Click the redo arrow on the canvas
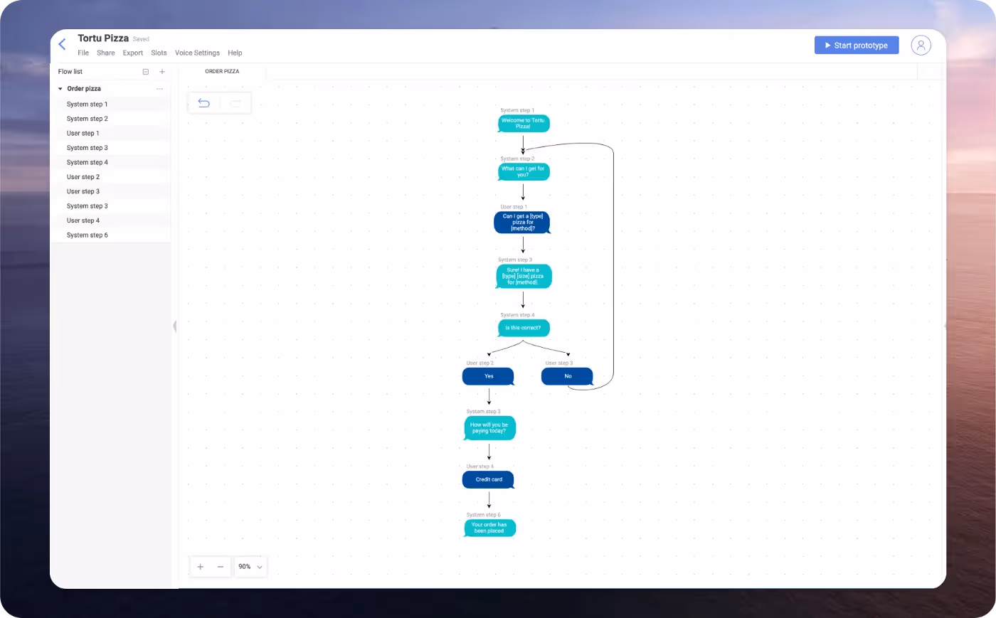Viewport: 996px width, 618px height. [235, 103]
